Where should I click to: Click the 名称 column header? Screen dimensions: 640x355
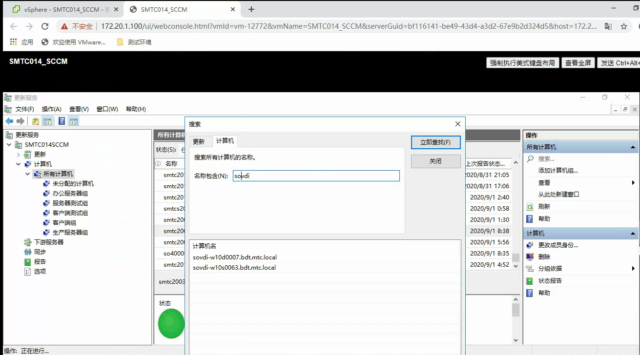171,163
